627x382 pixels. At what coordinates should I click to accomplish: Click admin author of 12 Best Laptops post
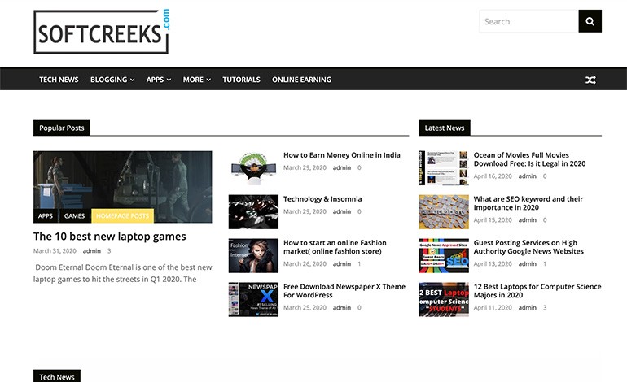pos(528,308)
